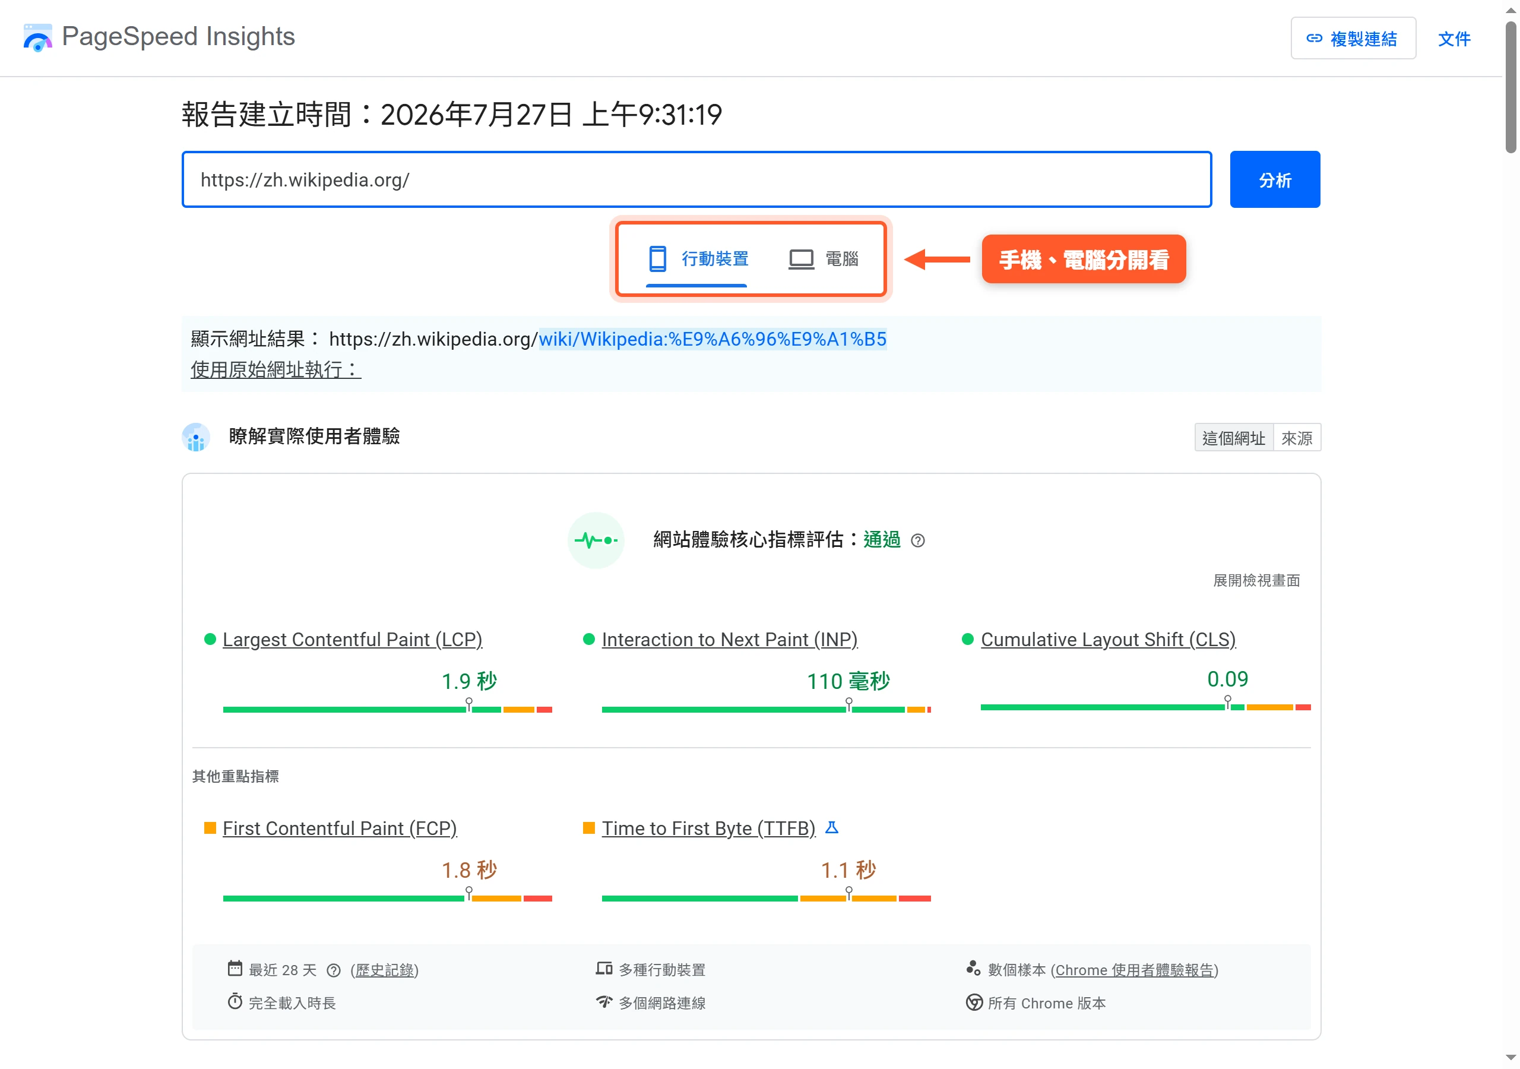1520x1069 pixels.
Task: Click the CLS distribution bar
Action: pos(1145,707)
